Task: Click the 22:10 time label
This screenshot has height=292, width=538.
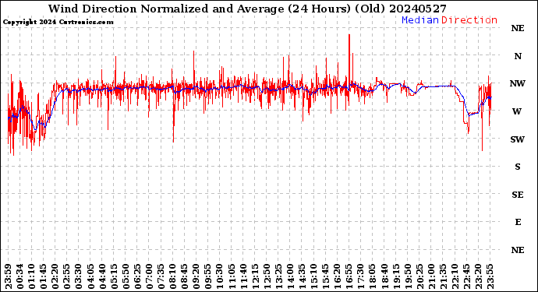Action: [x=455, y=276]
